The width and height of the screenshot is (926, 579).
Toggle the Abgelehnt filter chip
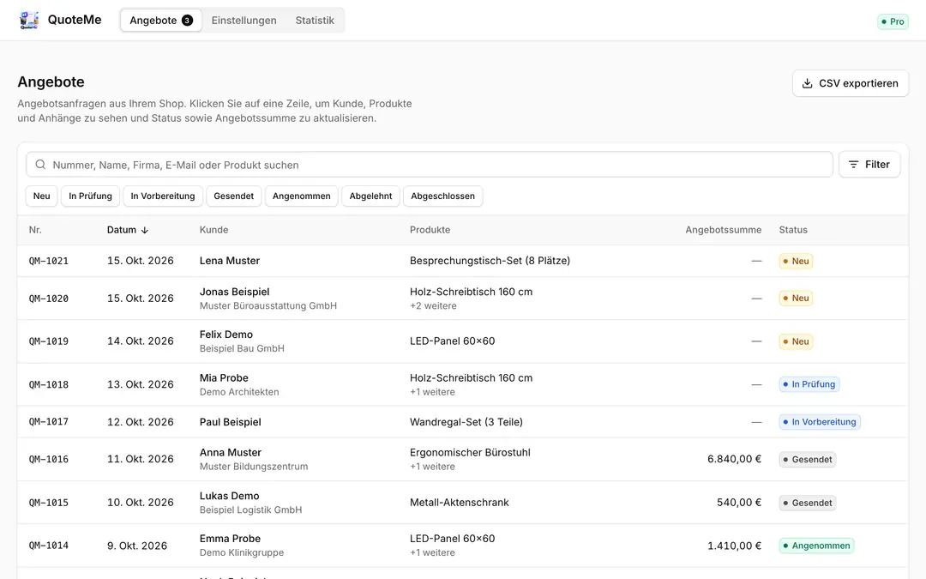click(x=371, y=196)
